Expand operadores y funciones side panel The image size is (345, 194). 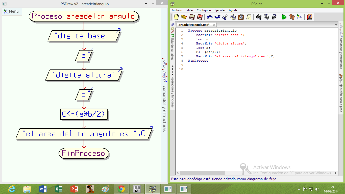tap(173, 86)
